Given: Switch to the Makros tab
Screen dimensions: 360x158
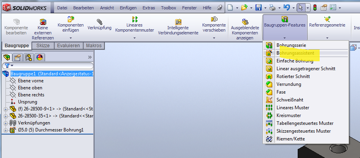Looking at the screenshot, I should [94, 46].
